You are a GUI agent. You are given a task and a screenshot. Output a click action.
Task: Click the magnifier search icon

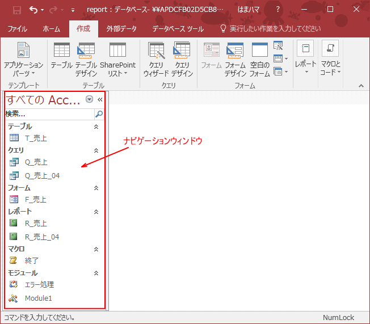(99, 114)
